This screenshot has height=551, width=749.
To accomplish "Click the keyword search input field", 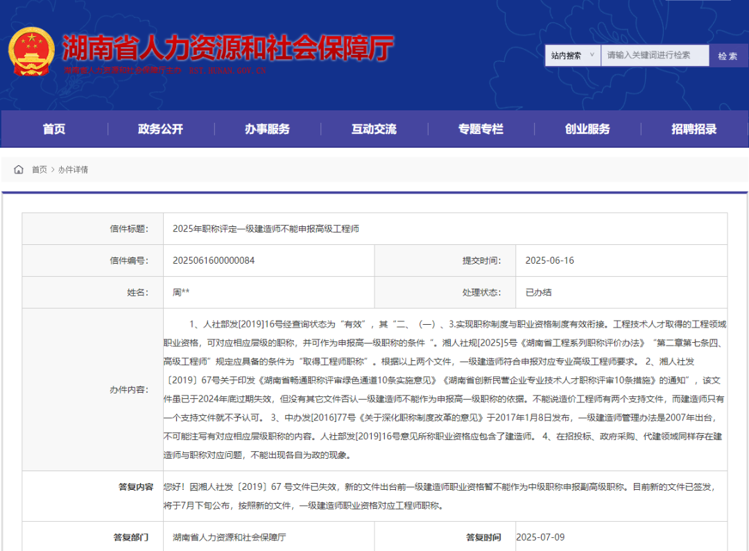I will [x=654, y=56].
